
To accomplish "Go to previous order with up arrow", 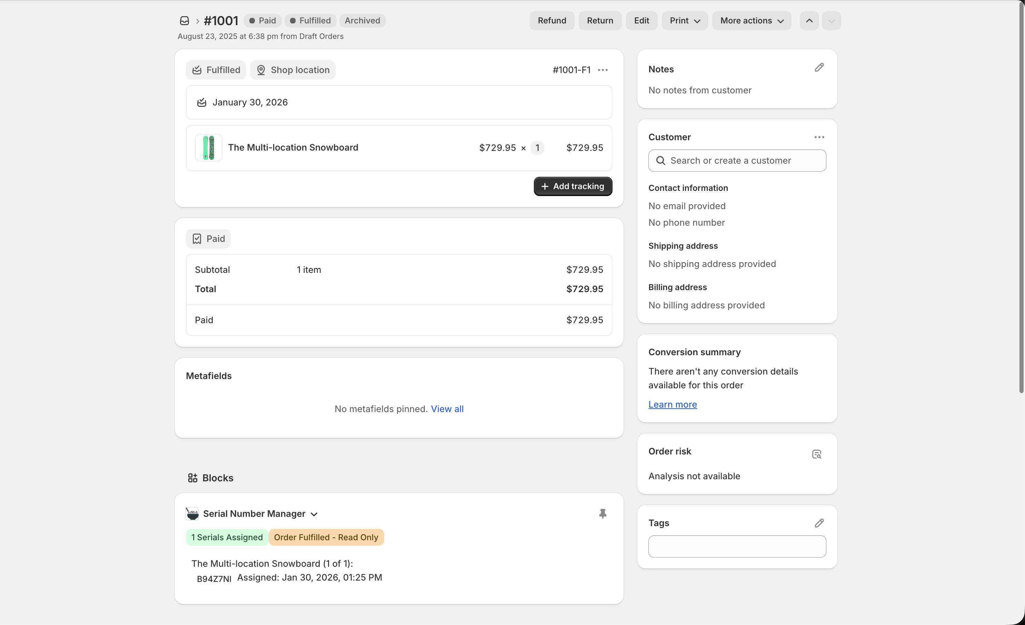I will (x=809, y=20).
